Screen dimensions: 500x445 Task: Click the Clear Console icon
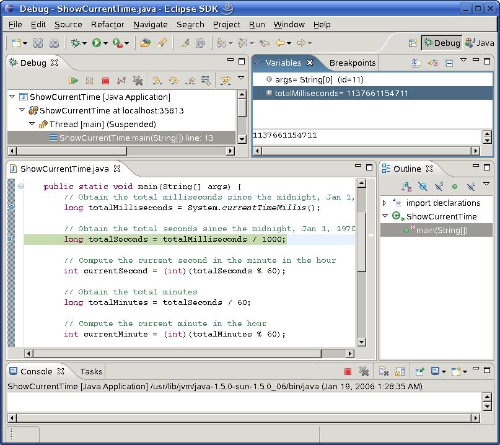(384, 371)
